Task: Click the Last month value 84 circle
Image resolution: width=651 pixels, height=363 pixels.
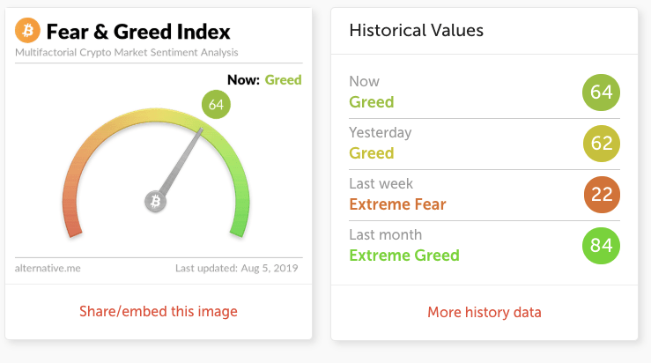Action: (602, 245)
